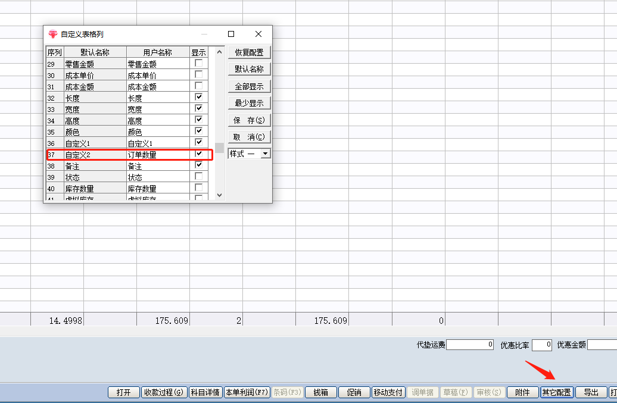Click the 显示 column header
The height and width of the screenshot is (403, 617).
(x=199, y=52)
